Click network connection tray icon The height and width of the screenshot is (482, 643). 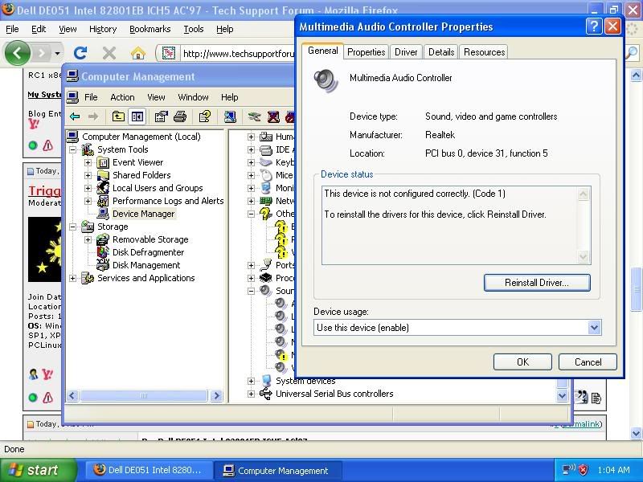[x=568, y=470]
